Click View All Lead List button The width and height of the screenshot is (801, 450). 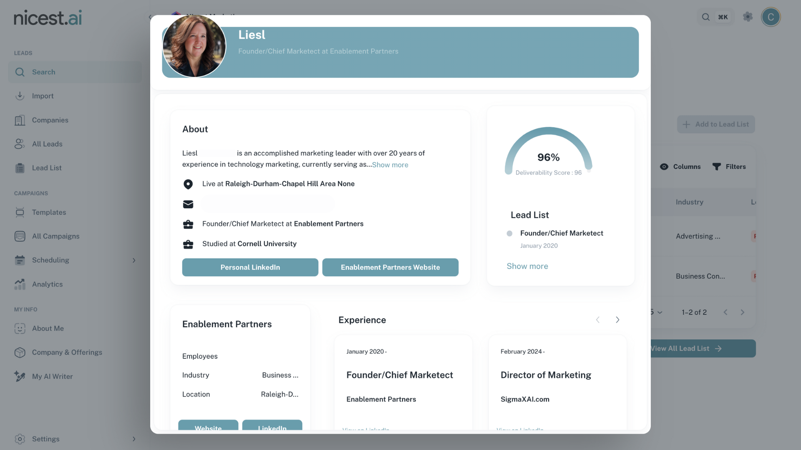703,348
